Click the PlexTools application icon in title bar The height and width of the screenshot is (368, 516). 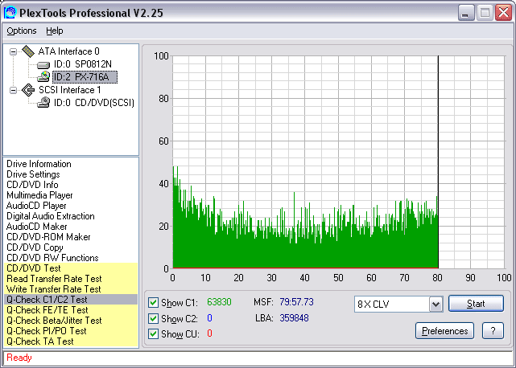pyautogui.click(x=10, y=13)
